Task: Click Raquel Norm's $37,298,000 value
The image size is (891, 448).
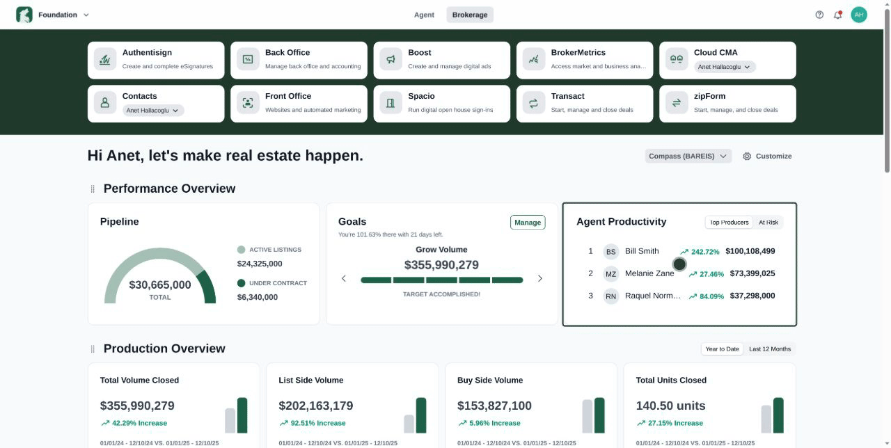Action: point(752,296)
